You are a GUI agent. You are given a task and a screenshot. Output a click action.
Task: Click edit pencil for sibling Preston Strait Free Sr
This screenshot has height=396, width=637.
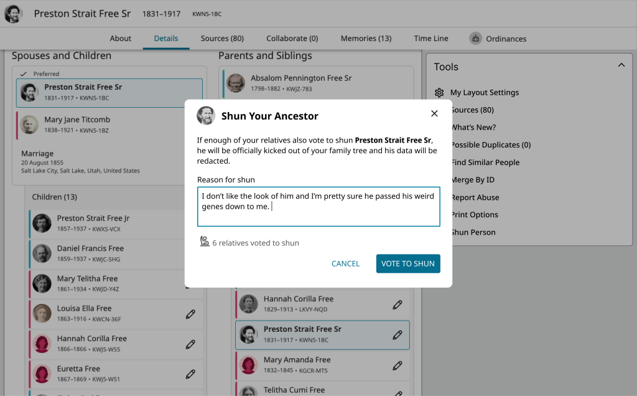[x=397, y=335]
